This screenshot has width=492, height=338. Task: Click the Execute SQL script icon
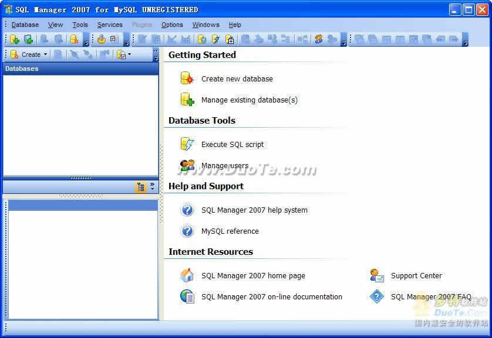187,144
